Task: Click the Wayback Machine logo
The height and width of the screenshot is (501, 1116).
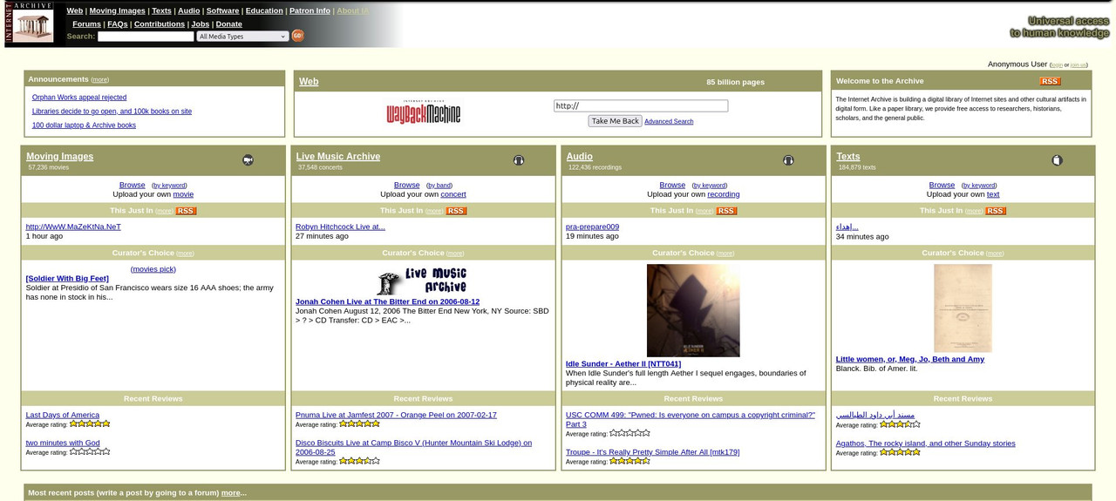Action: pyautogui.click(x=424, y=112)
